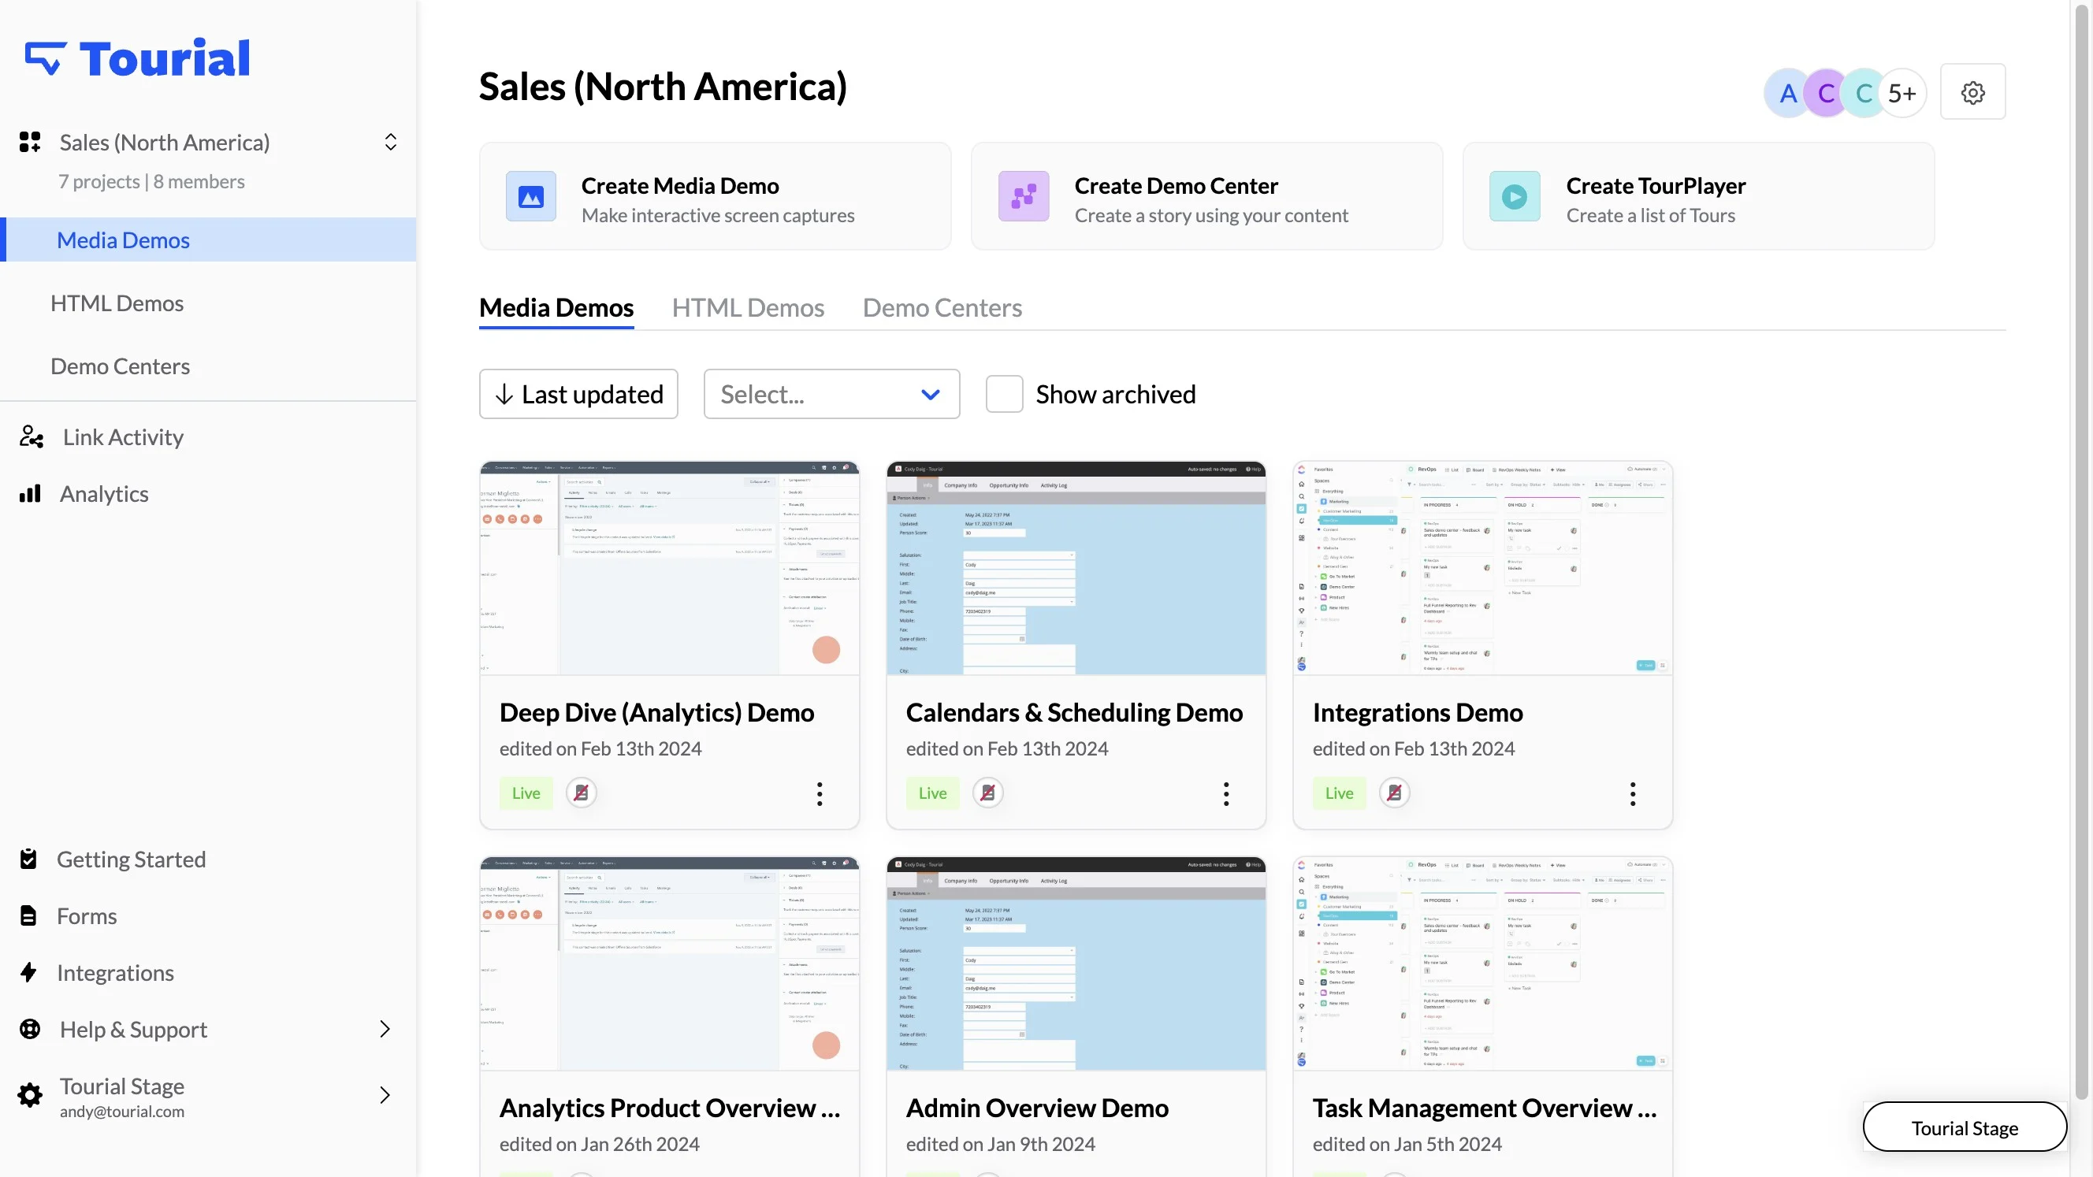2093x1177 pixels.
Task: Click the teal C member avatar
Action: pos(1864,94)
